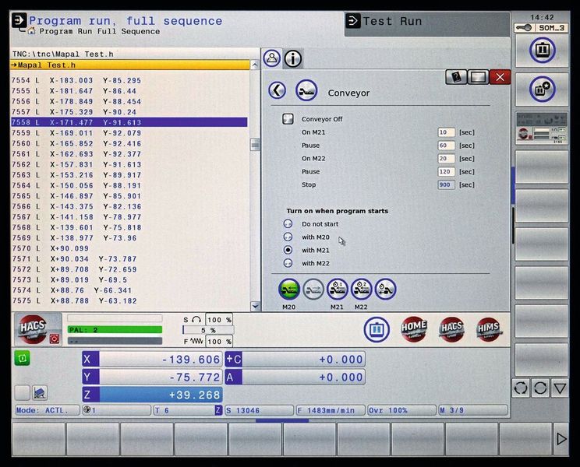
Task: Click the top right sidebar machine icon
Action: click(x=542, y=51)
